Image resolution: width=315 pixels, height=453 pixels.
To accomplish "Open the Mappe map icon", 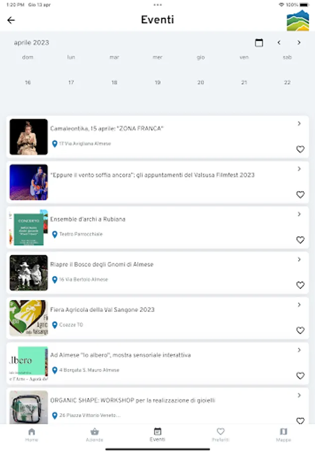I will [283, 432].
